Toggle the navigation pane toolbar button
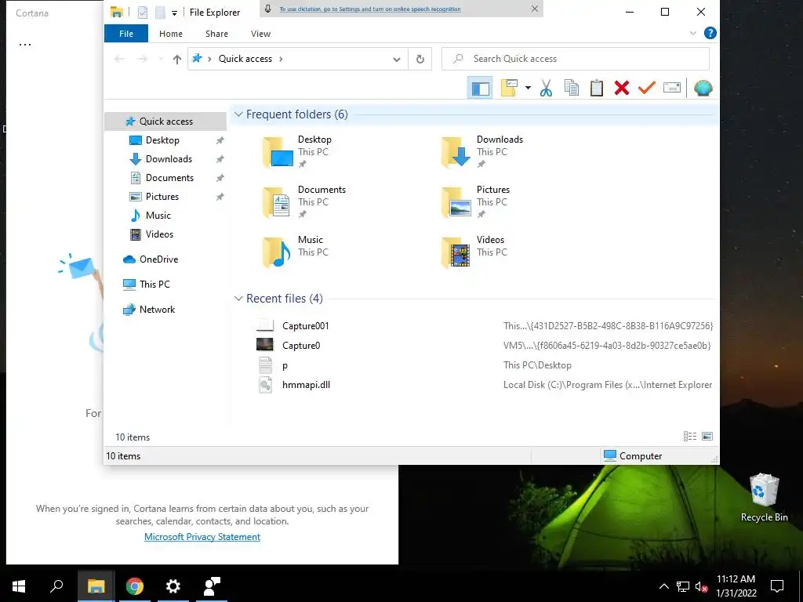The height and width of the screenshot is (602, 803). [x=480, y=88]
